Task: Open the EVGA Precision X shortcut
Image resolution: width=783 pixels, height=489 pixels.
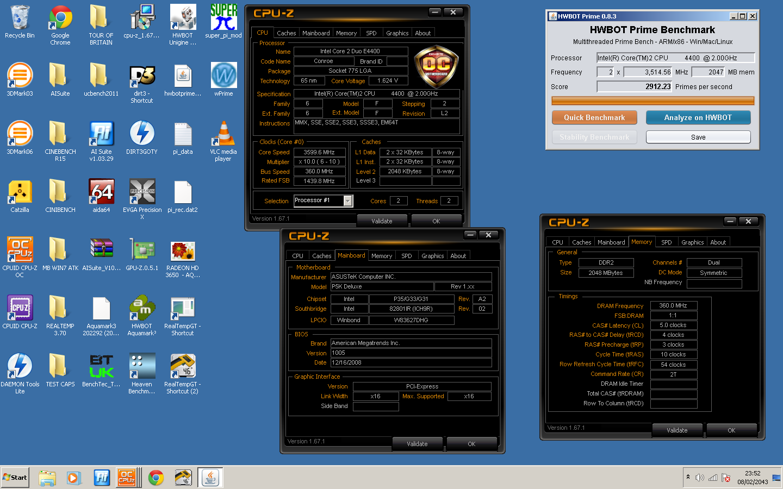Action: click(142, 199)
